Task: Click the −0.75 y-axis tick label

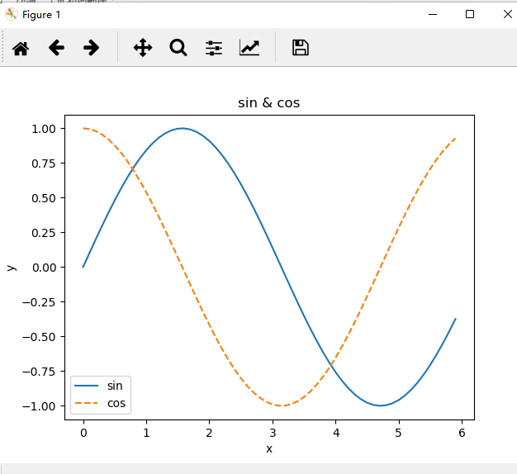Action: 39,372
